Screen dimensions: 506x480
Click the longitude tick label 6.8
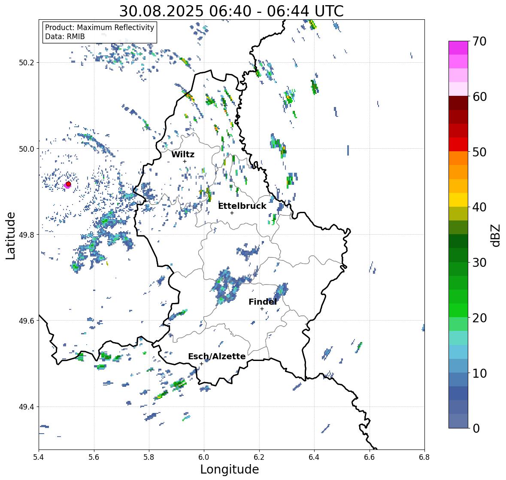tap(424, 457)
